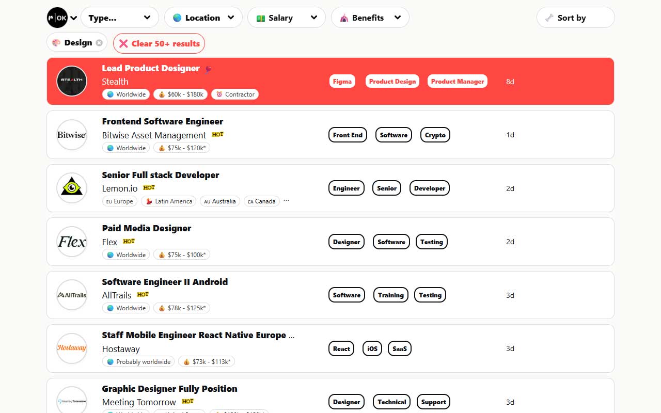Open Senior Full stack Developer listing
The width and height of the screenshot is (661, 413).
[x=161, y=175]
